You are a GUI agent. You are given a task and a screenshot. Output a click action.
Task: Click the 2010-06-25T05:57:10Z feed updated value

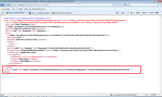[x=25, y=29]
